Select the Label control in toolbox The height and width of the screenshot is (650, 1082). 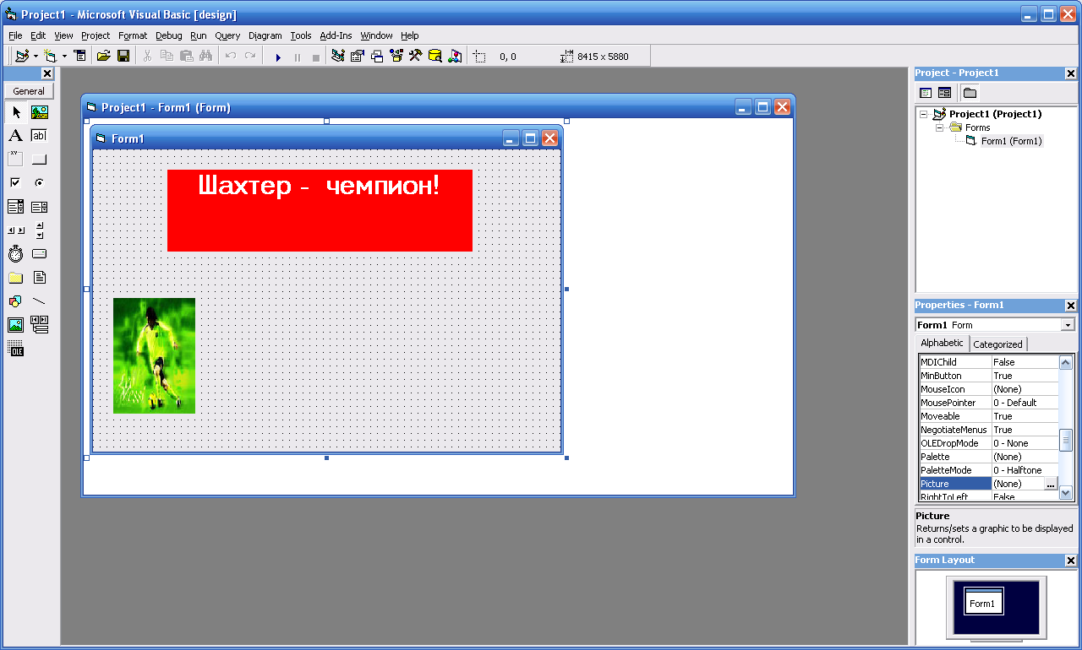[x=16, y=136]
